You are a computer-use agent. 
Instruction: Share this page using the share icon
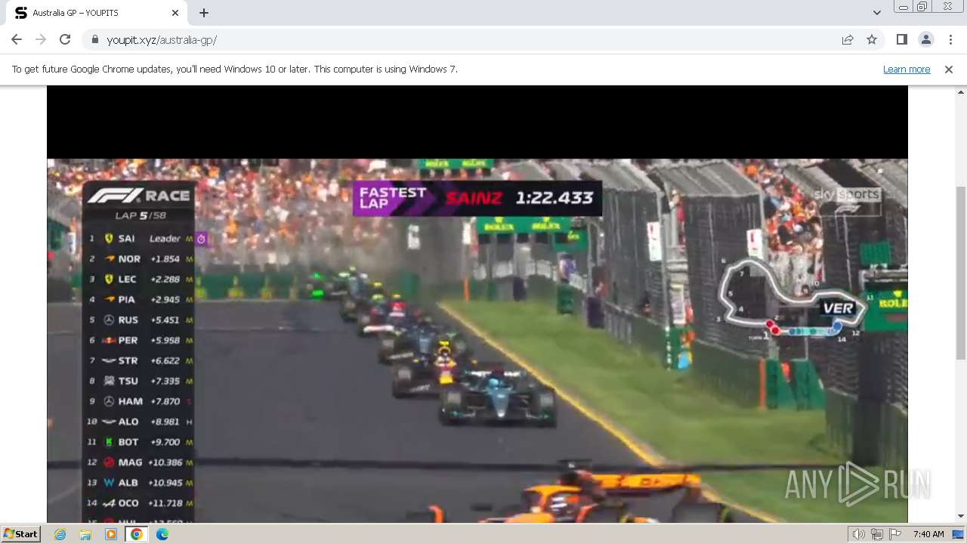[x=848, y=39]
